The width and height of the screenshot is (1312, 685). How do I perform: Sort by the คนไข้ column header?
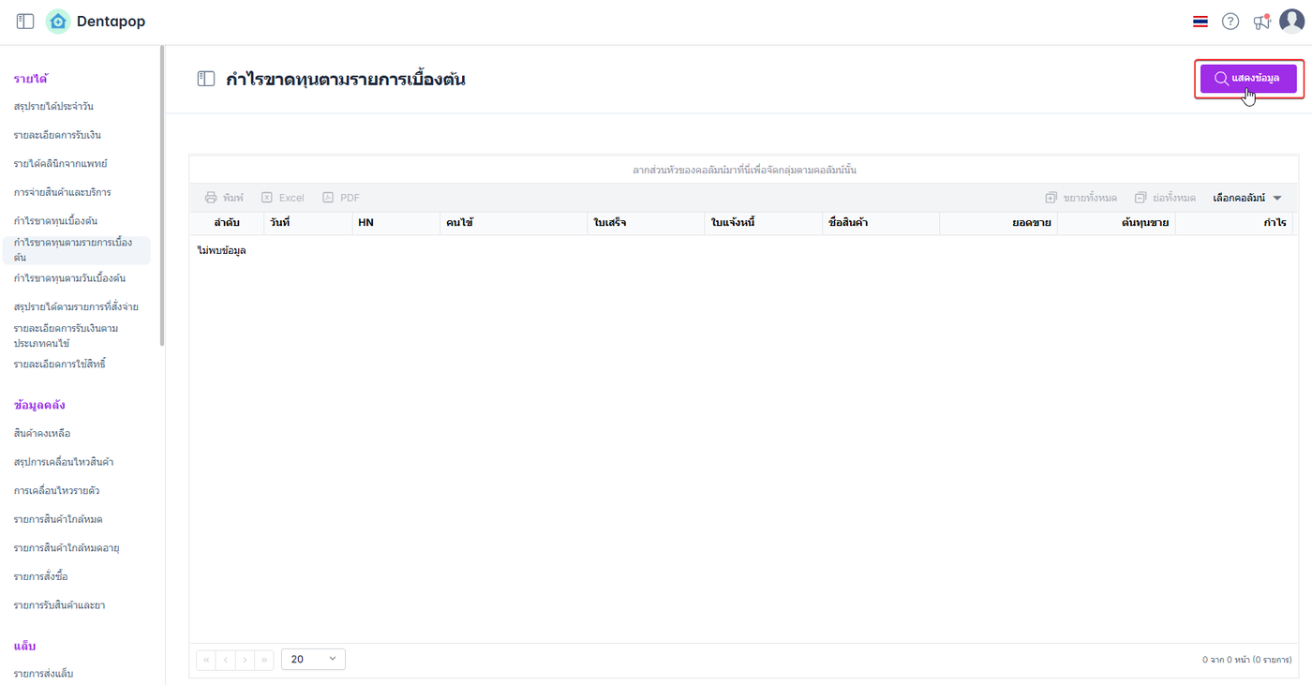pyautogui.click(x=514, y=223)
